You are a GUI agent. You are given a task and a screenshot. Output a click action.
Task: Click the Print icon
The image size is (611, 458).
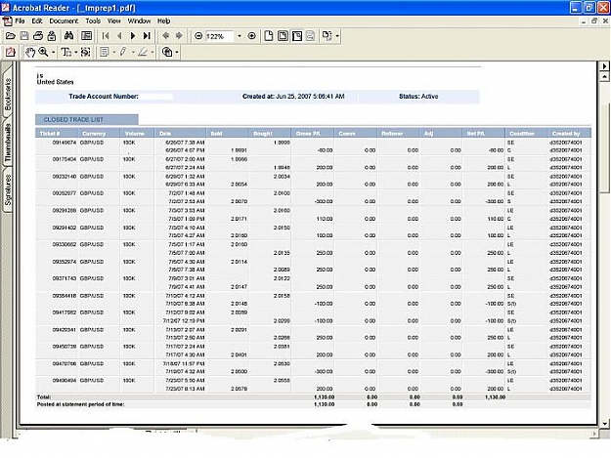[38, 36]
